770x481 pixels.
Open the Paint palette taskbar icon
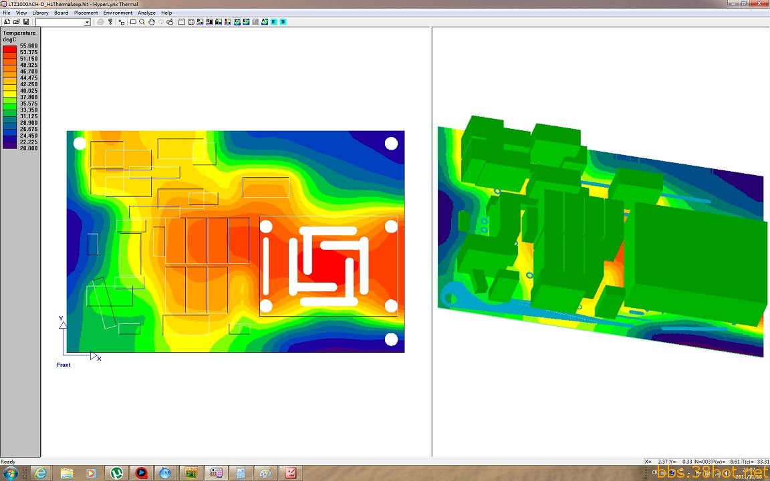tap(265, 473)
